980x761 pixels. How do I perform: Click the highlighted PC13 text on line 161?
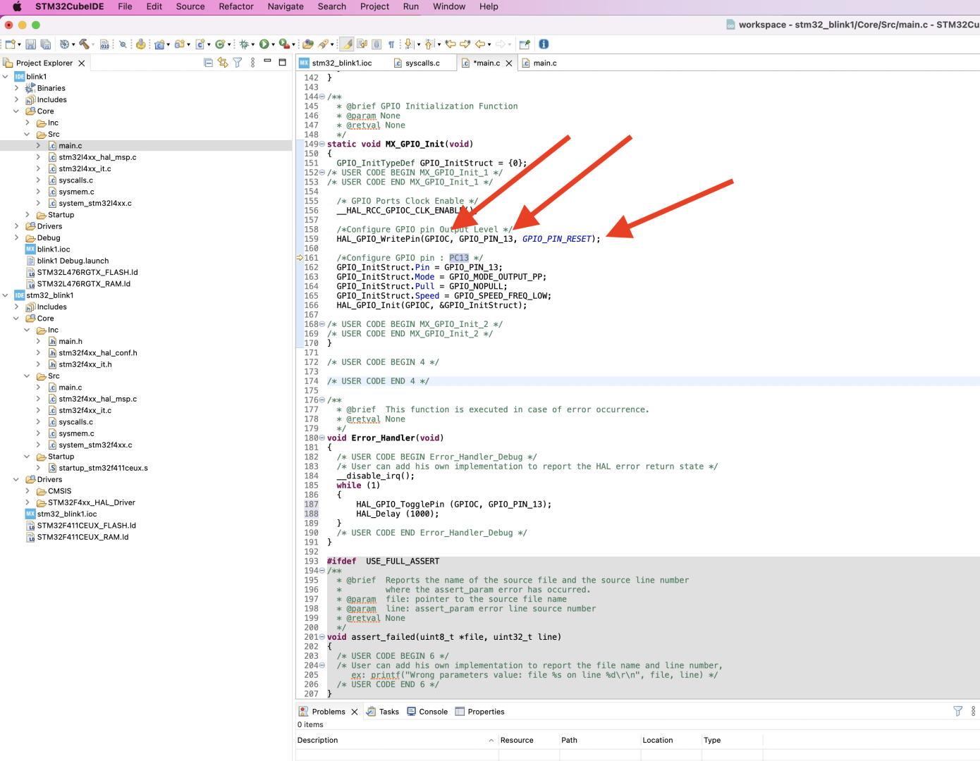point(458,258)
